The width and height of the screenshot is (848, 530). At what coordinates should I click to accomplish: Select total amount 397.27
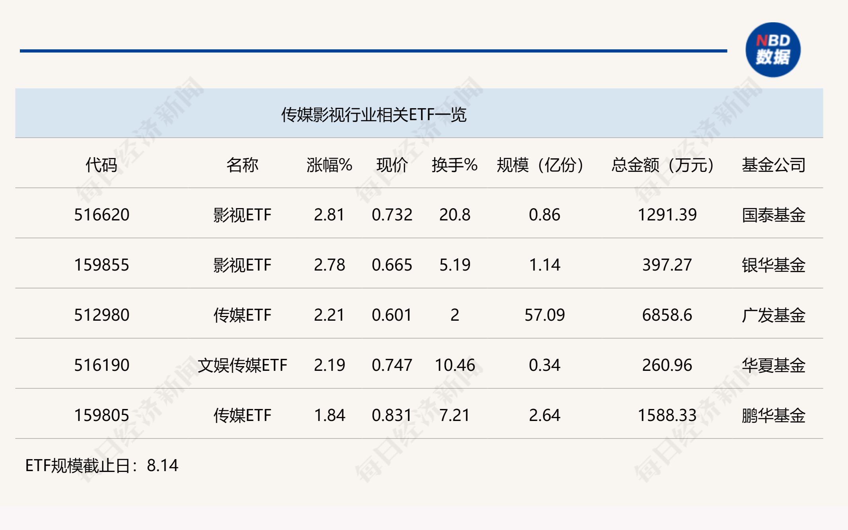[x=667, y=265]
